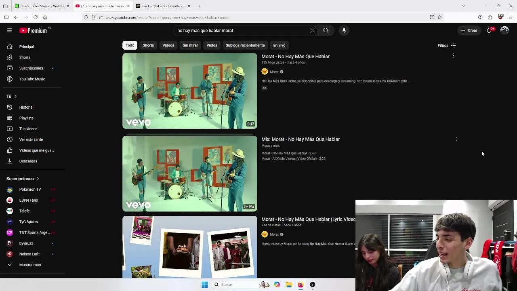Viewport: 517px width, 291px height.
Task: Open Windows Start menu
Action: tap(205, 285)
